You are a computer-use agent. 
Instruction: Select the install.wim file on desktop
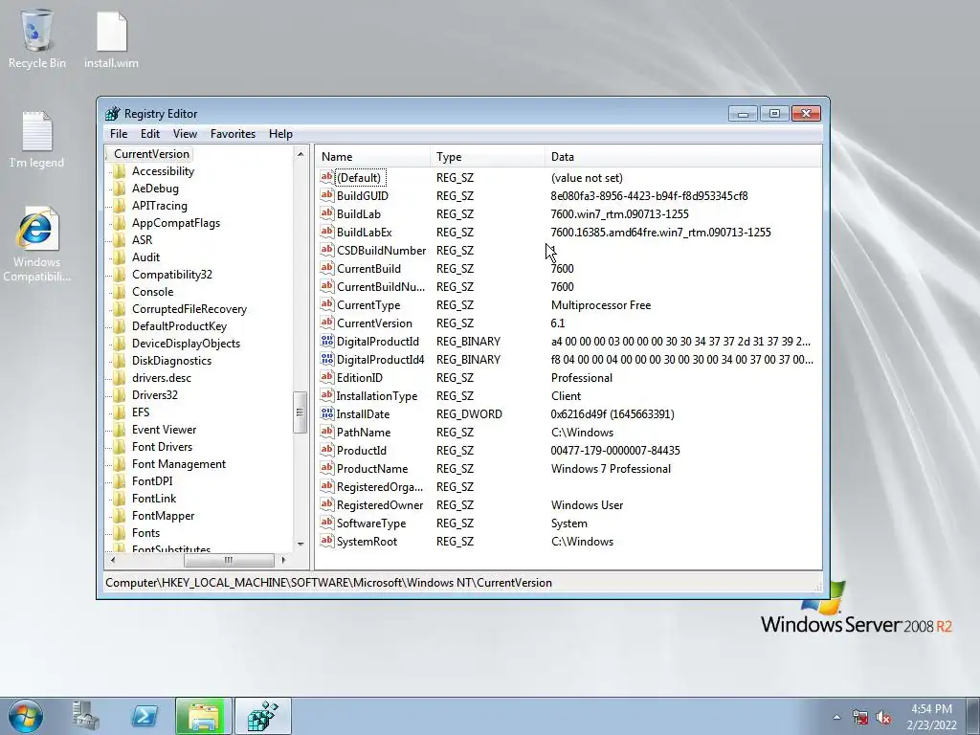[111, 38]
